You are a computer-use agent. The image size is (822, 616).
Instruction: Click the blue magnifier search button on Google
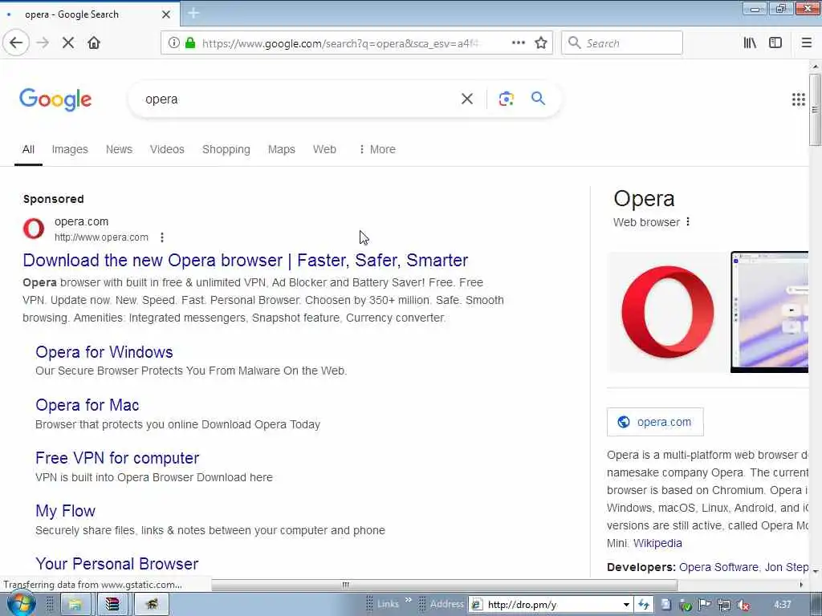click(x=539, y=99)
